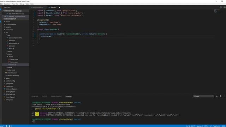Collapse the pages folder

click(x=10, y=54)
